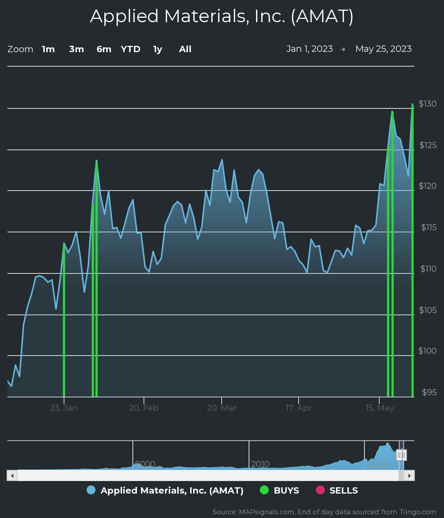Click the buy signal bar at 23. Jan
The width and height of the screenshot is (444, 518).
pyautogui.click(x=64, y=320)
